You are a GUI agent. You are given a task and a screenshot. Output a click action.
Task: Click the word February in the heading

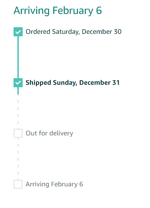(73, 11)
